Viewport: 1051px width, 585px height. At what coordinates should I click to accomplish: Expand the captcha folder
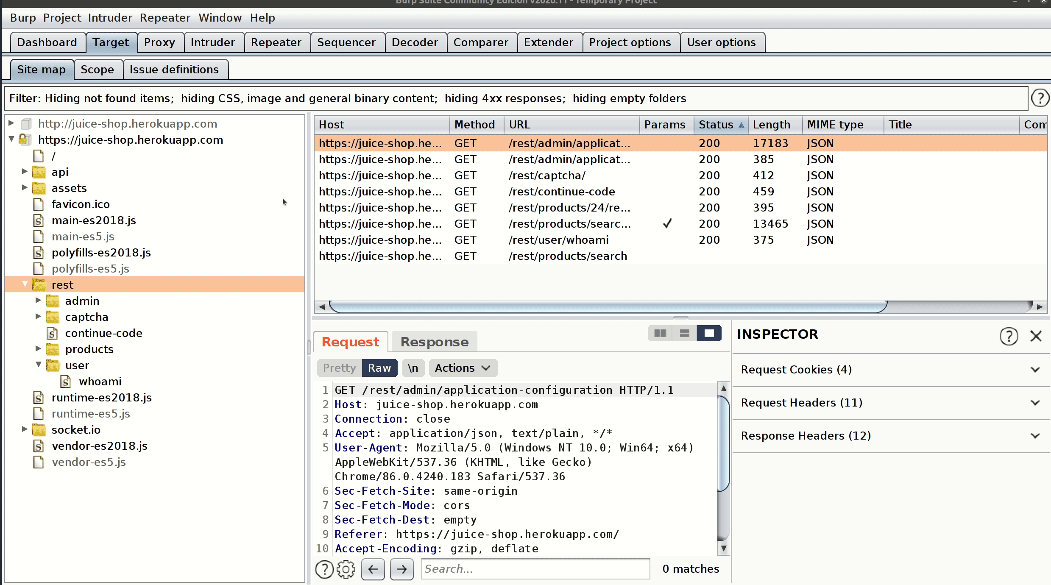click(x=38, y=317)
